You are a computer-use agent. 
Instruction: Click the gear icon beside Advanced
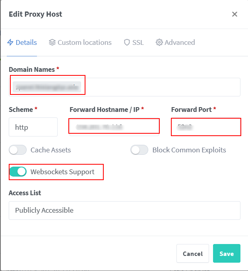(x=159, y=42)
